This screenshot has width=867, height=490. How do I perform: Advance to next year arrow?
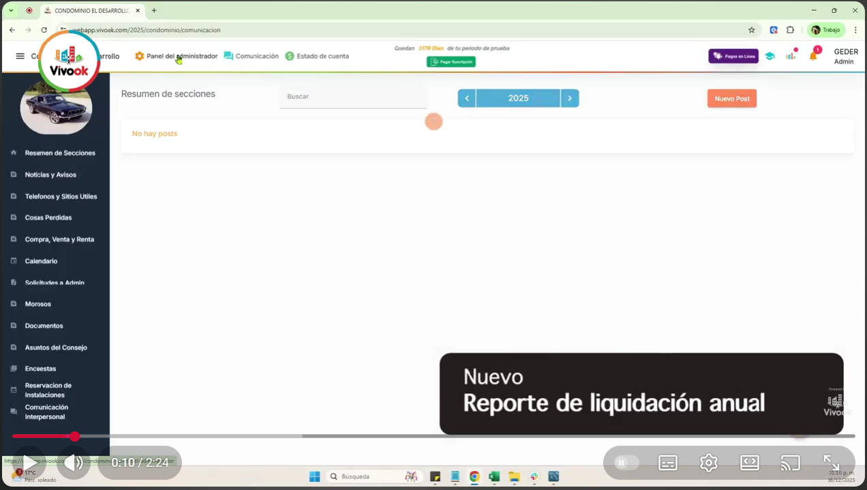coord(570,98)
